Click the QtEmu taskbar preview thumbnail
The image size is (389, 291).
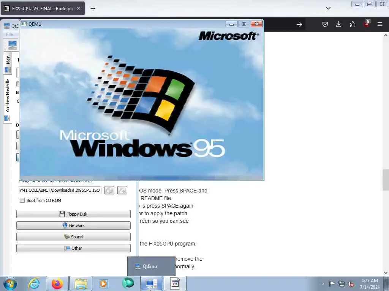click(151, 266)
